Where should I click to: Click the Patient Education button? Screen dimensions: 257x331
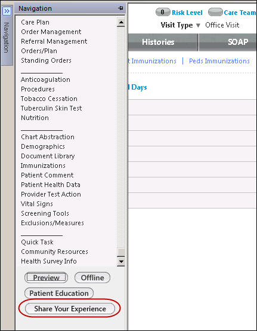click(x=59, y=293)
